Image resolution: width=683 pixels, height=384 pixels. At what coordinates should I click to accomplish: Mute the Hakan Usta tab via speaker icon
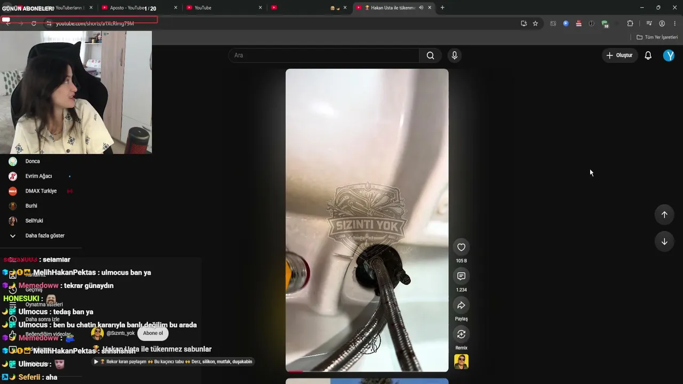pos(421,7)
